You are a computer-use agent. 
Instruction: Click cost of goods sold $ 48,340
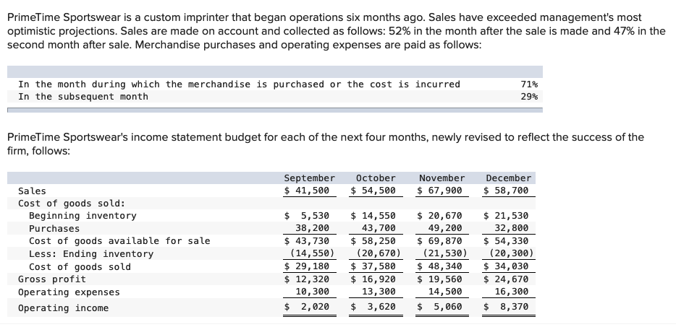pos(439,266)
